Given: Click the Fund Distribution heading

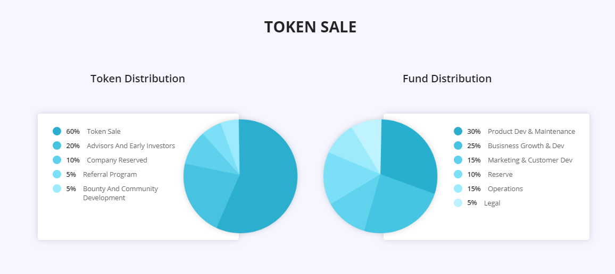Looking at the screenshot, I should 447,78.
